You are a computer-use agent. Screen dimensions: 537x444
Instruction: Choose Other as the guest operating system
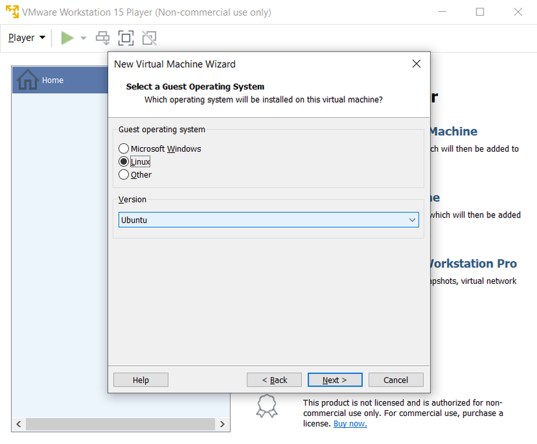124,174
